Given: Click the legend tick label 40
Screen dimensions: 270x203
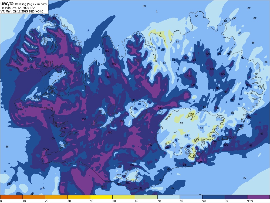Looking at the screenshot, I should point(92,201).
